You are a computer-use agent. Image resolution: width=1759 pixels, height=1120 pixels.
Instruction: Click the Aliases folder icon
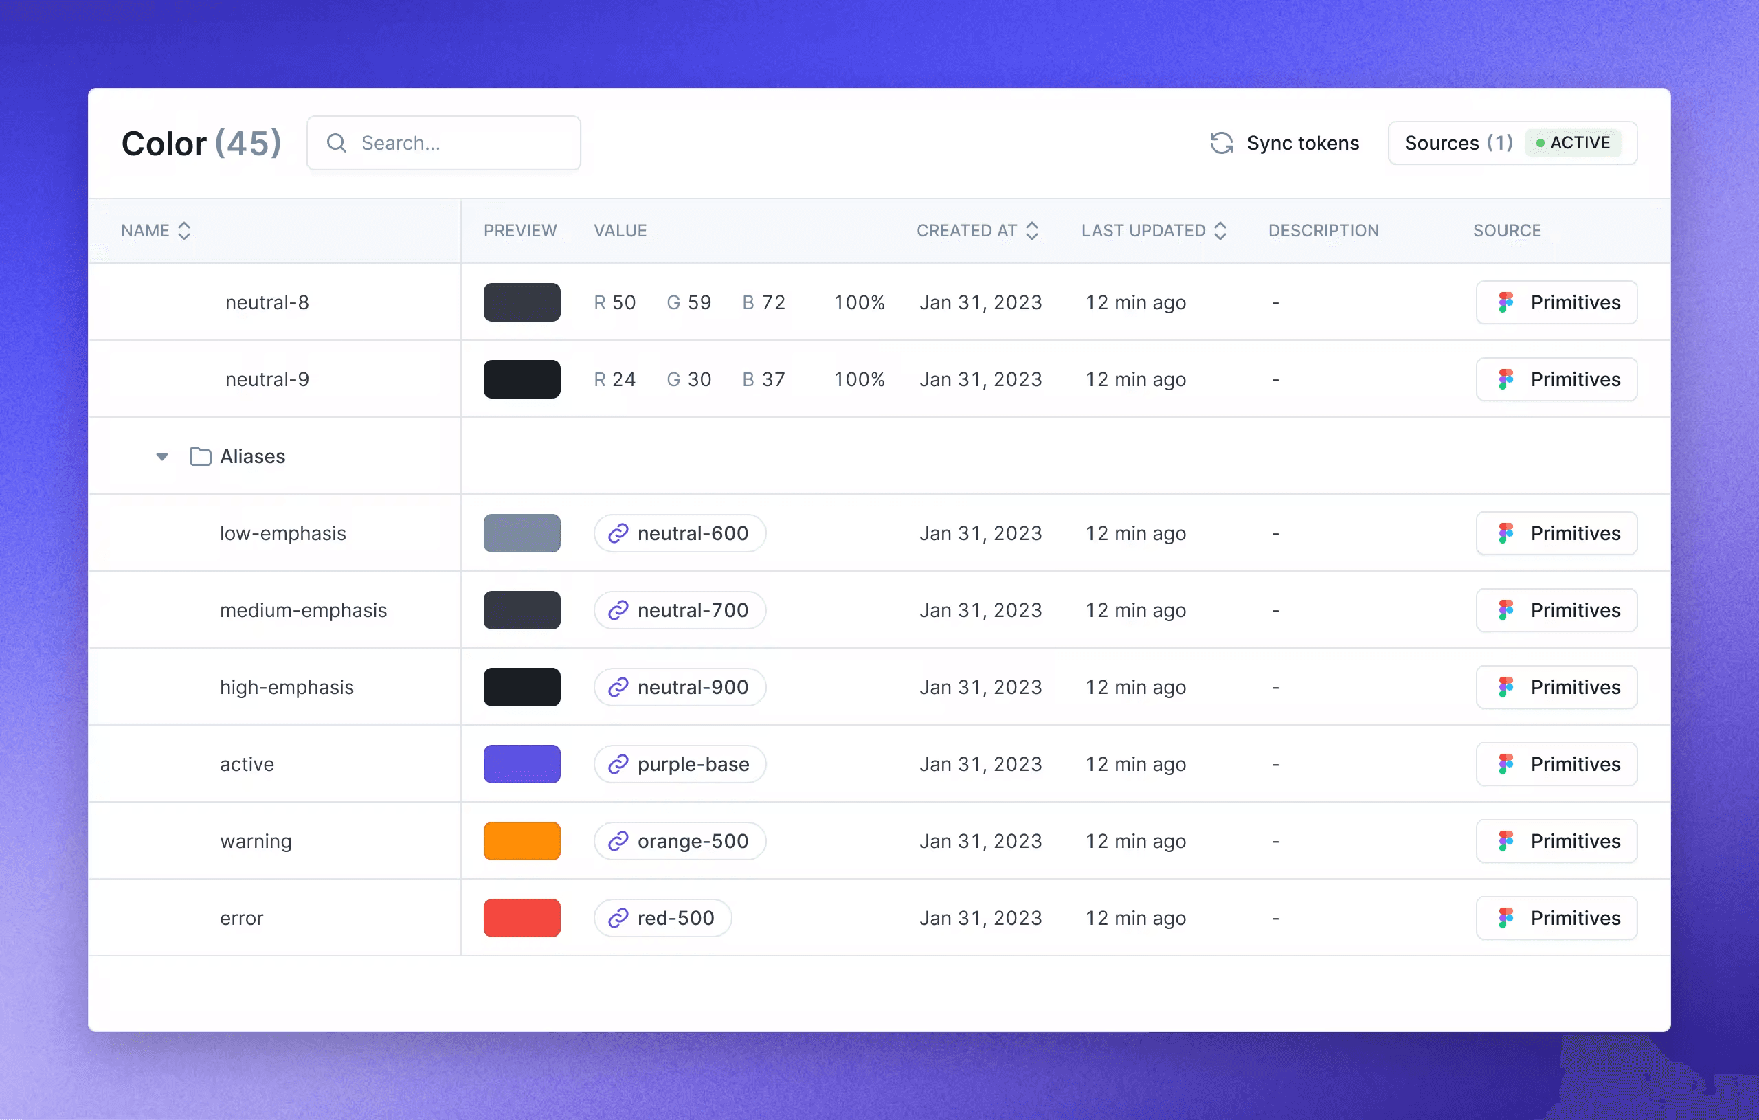200,457
